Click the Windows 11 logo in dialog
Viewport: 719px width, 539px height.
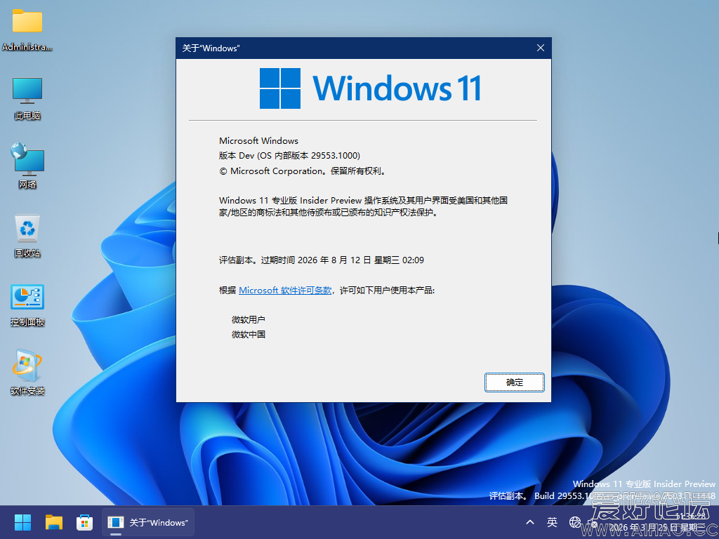click(370, 88)
